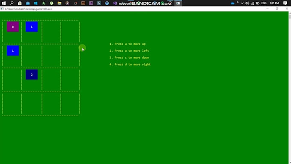This screenshot has height=164, width=291.
Task: Click the console window icon beside game1024.exe path
Action: click(2, 9)
